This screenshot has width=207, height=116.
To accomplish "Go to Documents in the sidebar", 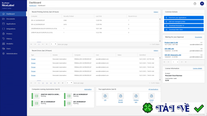I will coord(10,19).
